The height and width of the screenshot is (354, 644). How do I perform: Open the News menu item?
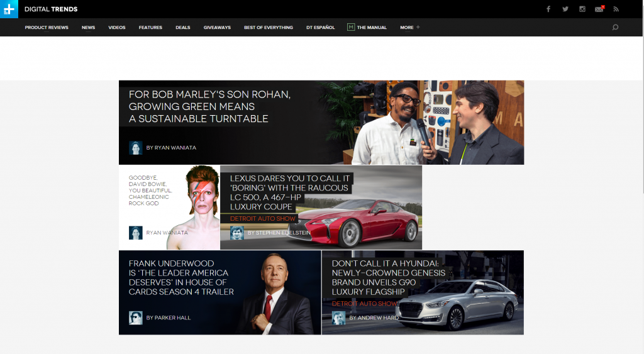click(88, 28)
